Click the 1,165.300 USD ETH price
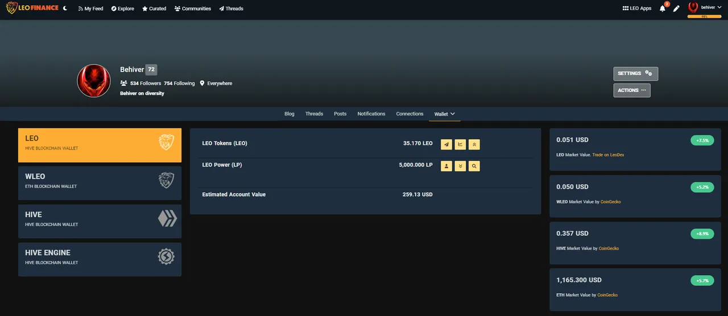This screenshot has height=316, width=728. (x=578, y=280)
